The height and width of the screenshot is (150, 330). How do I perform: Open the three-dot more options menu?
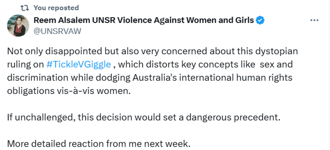pos(314,20)
